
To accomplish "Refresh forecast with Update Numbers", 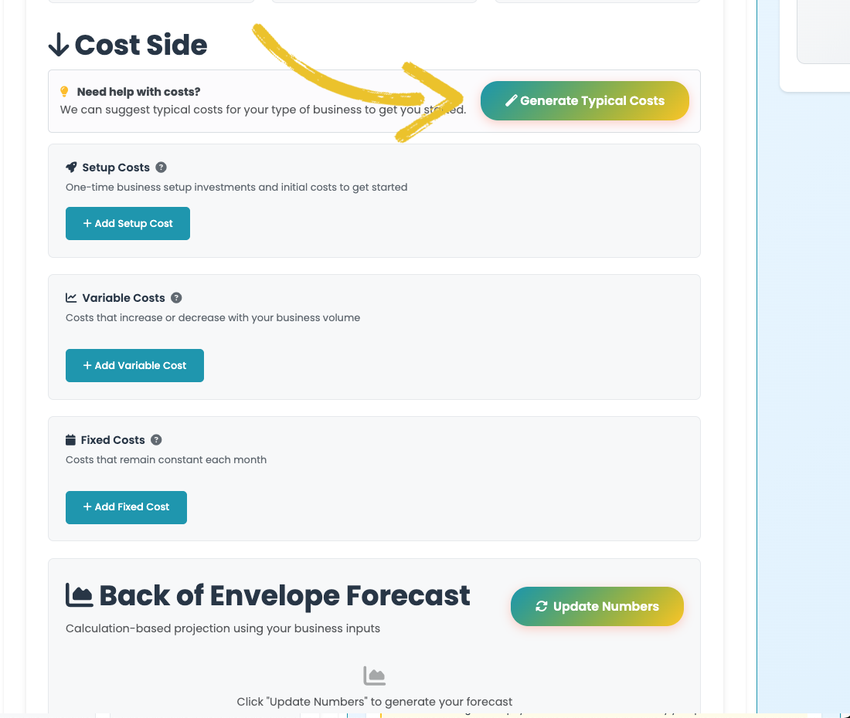I will 597,607.
